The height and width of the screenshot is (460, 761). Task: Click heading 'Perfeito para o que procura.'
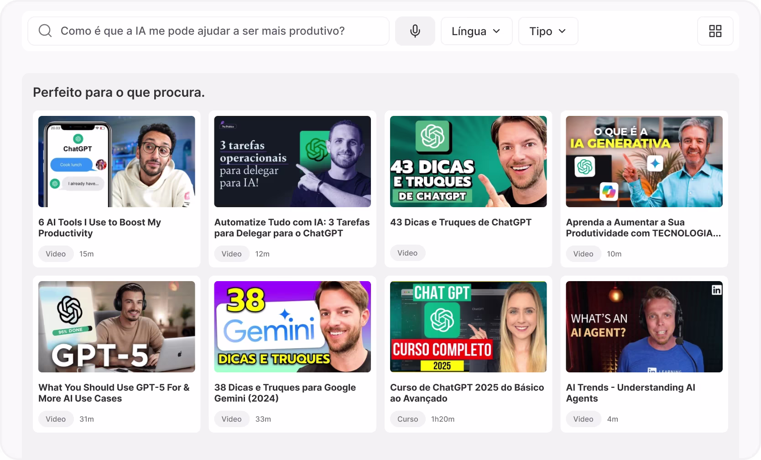tap(119, 92)
